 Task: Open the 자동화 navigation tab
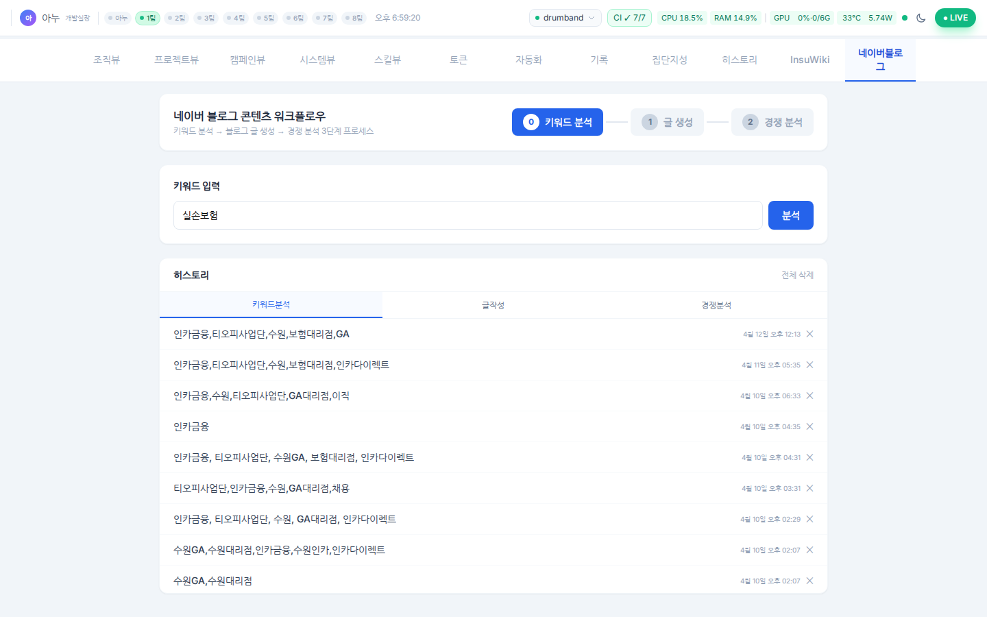coord(528,60)
